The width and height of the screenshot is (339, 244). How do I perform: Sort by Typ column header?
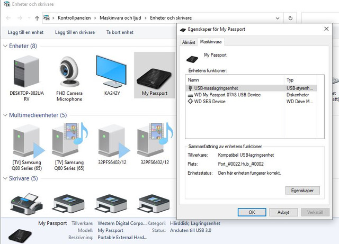tap(300, 80)
